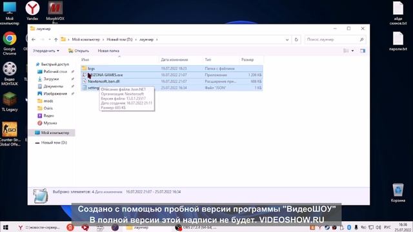Open the Yandex desktop shortcut

[32, 11]
